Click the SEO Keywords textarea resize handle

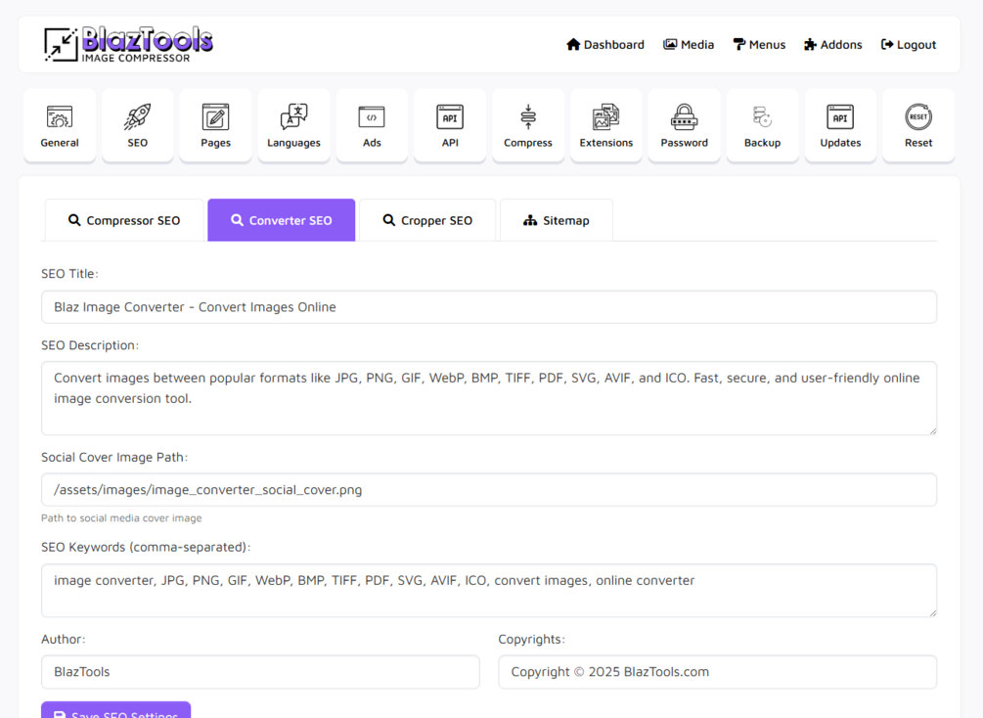tap(933, 612)
